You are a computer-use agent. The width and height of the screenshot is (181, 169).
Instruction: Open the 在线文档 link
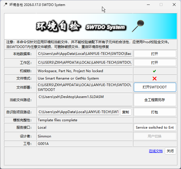tap(156, 151)
